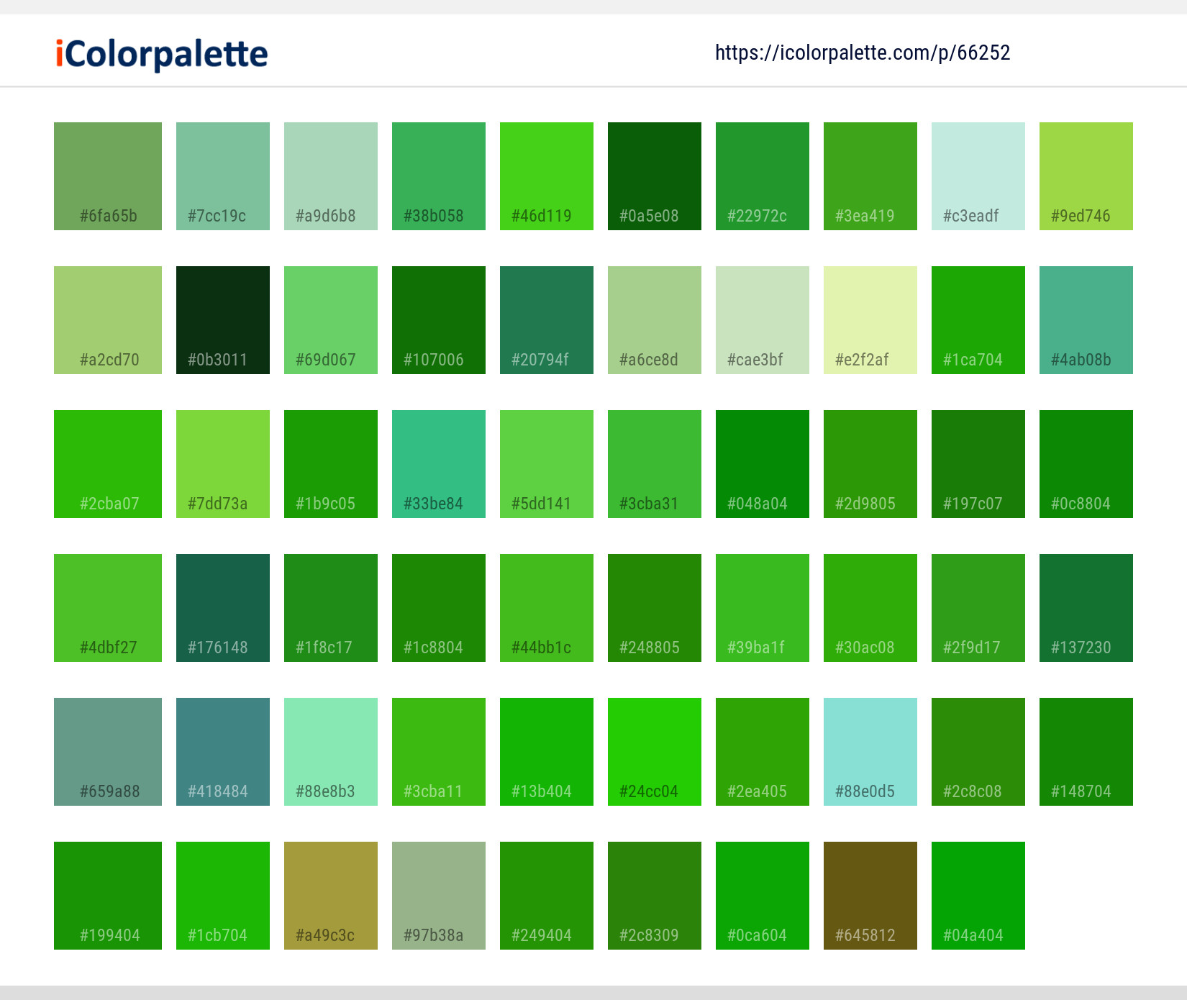Viewport: 1187px width, 1000px height.
Task: Select the #176148 dark teal swatch
Action: click(x=223, y=608)
